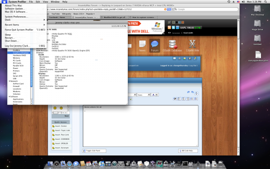The height and width of the screenshot is (169, 270).
Task: Select Shut Down menu entry
Action: pyautogui.click(x=12, y=41)
